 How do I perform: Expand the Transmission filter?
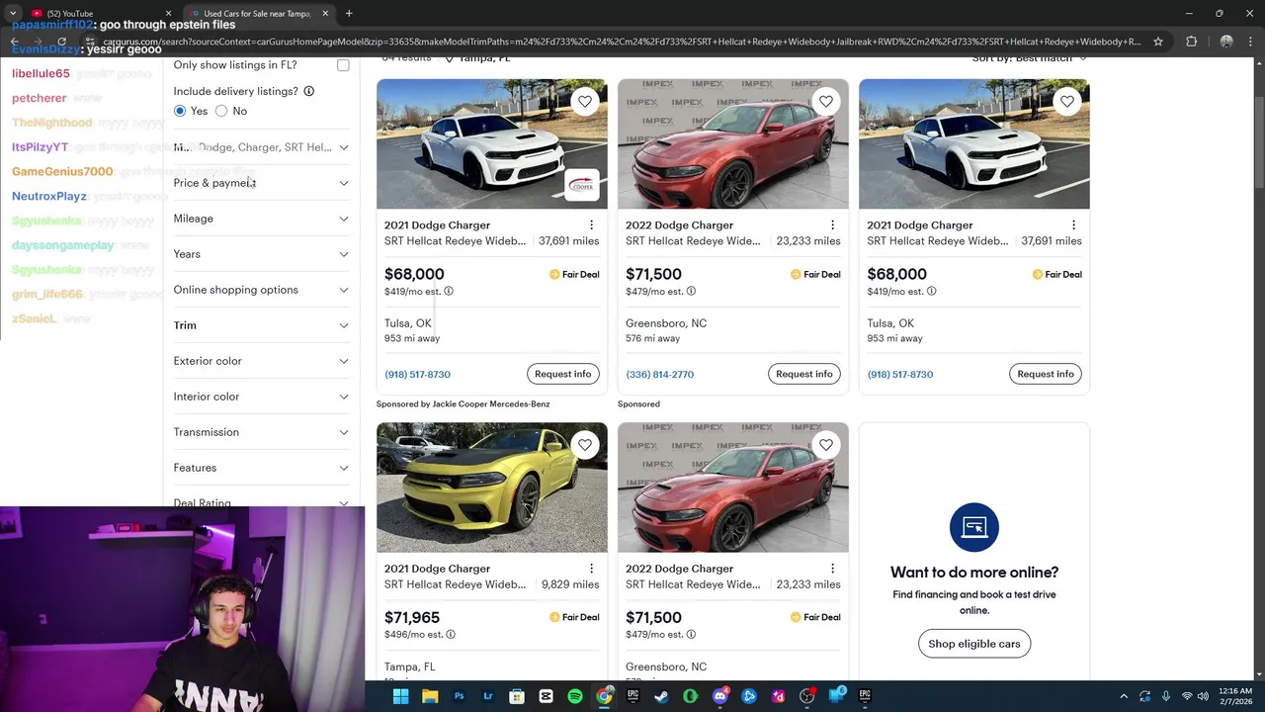tap(261, 432)
